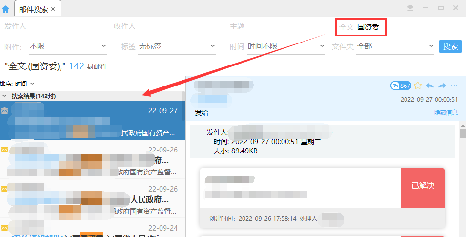
Task: Open the 时间 dropdown showing 时间不限
Action: (x=286, y=46)
